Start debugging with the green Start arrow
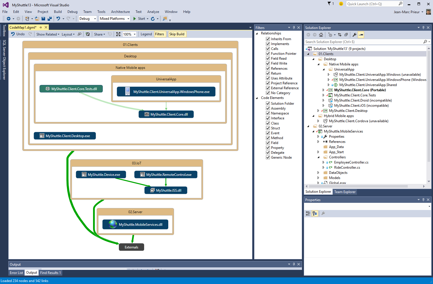 point(140,19)
